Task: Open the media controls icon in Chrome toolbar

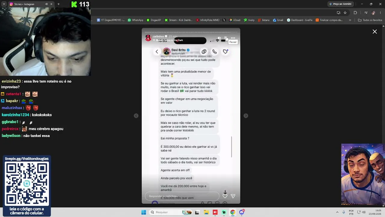Action: point(366,13)
